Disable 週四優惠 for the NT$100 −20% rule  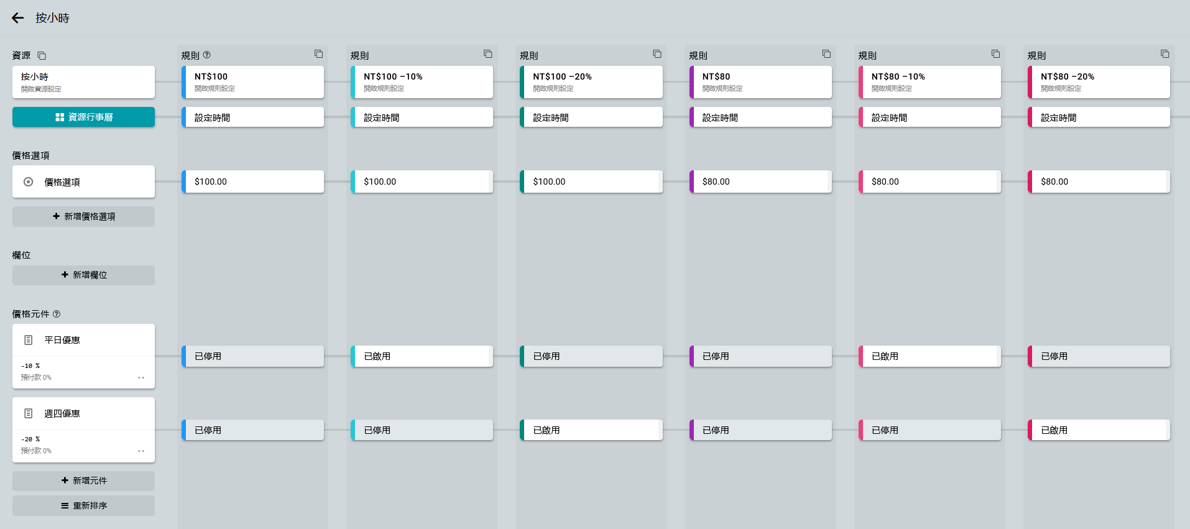pos(591,430)
